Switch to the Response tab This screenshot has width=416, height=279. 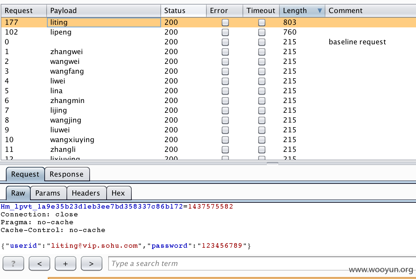point(67,174)
